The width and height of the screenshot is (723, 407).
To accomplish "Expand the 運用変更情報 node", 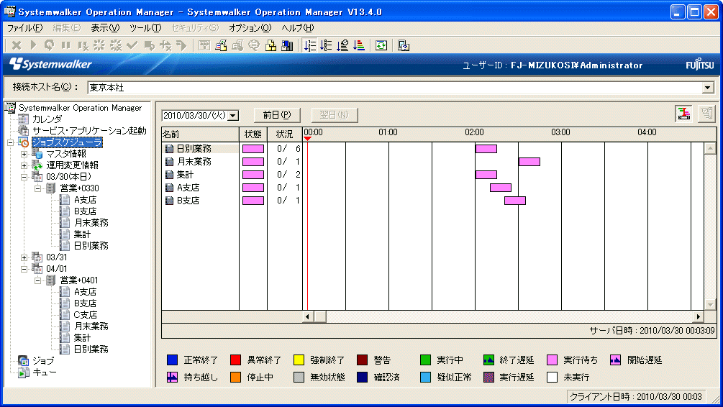I will [24, 165].
